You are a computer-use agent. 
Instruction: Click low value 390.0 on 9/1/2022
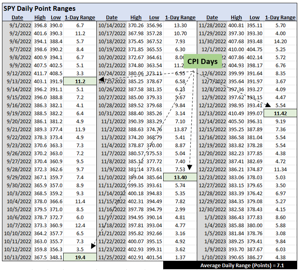click(56, 25)
